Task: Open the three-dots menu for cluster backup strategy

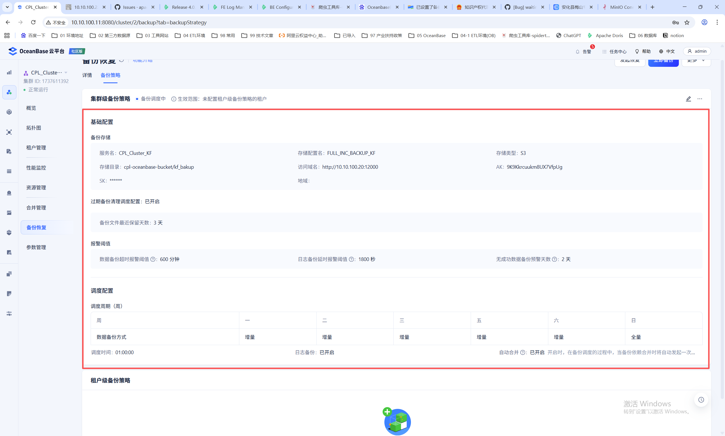Action: click(x=700, y=99)
